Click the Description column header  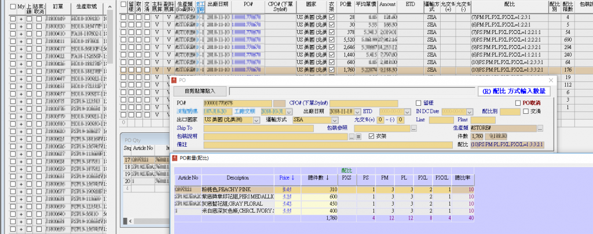click(x=237, y=178)
